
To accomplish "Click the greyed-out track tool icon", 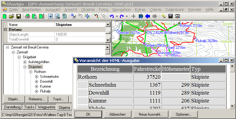I will click(103, 16).
